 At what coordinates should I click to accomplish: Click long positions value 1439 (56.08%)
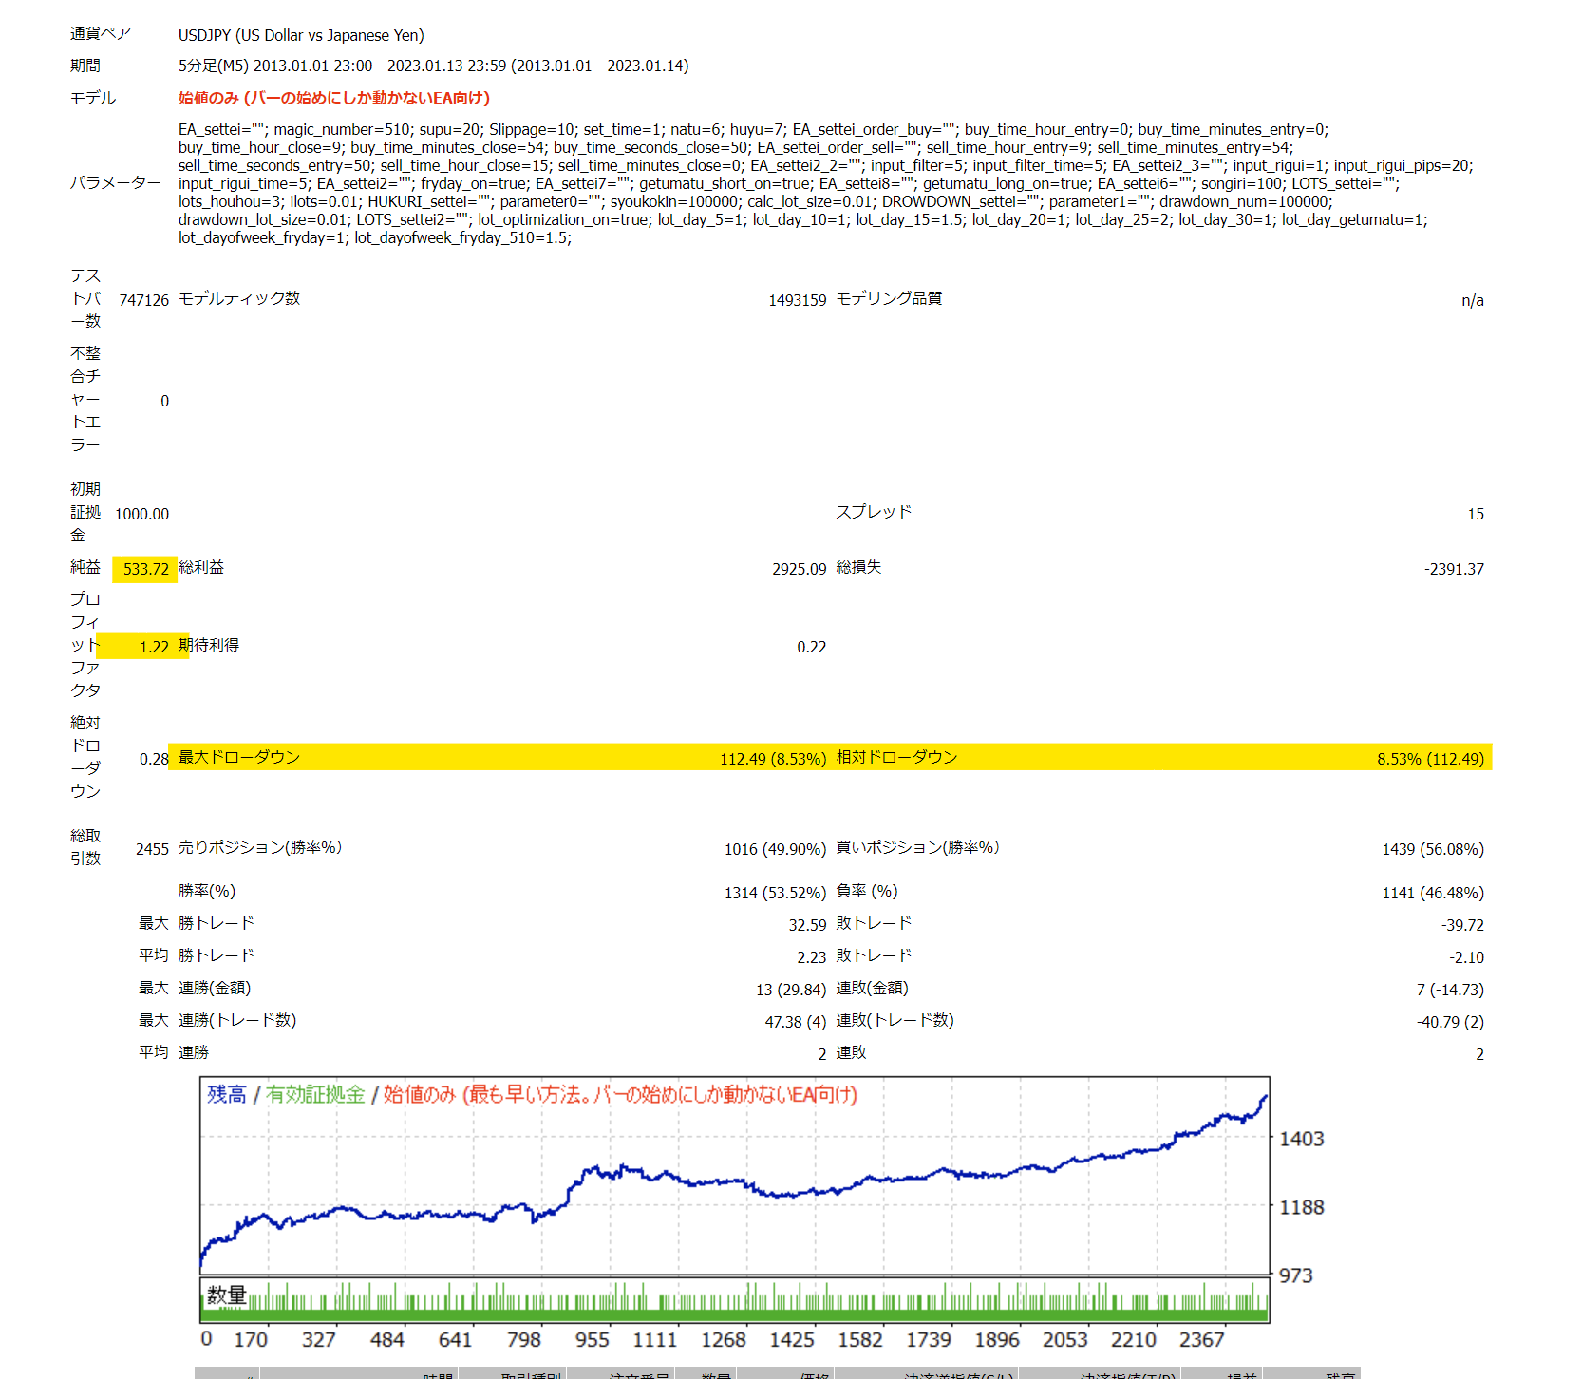1433,849
